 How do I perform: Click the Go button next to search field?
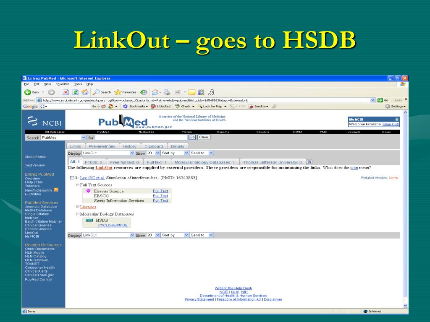[x=192, y=137]
